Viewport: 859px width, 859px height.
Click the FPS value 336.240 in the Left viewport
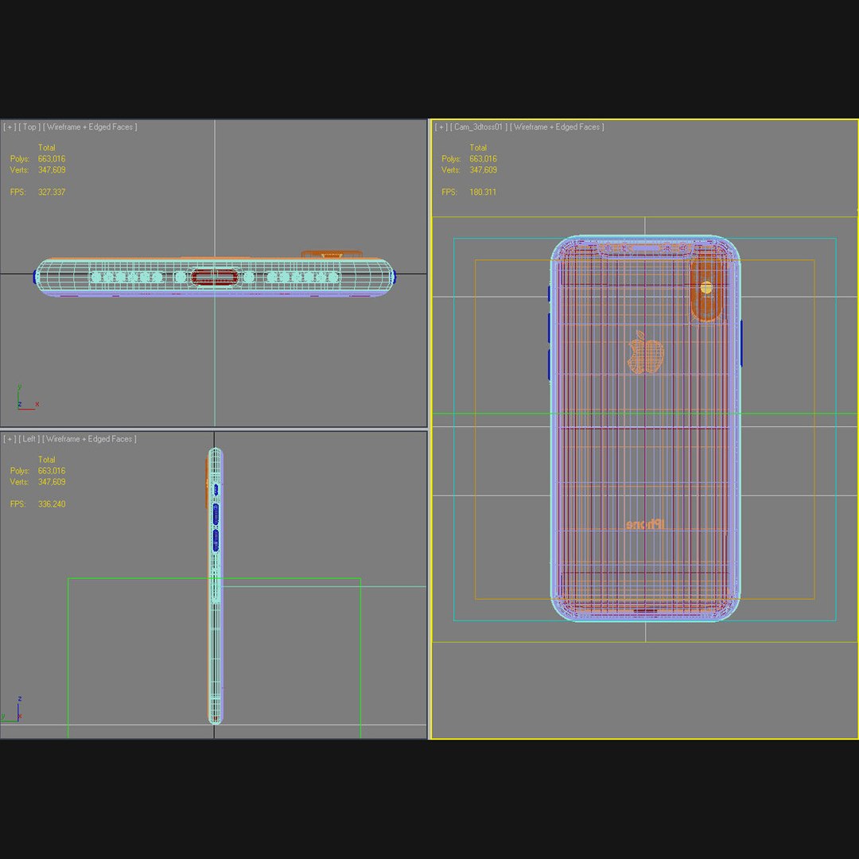(52, 504)
